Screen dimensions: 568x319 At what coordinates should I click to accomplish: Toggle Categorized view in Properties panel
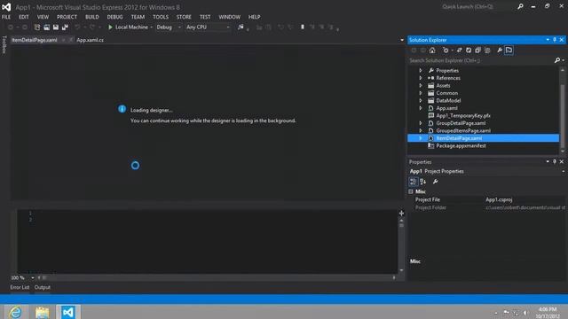click(x=414, y=182)
